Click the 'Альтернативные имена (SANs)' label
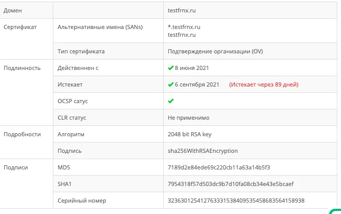Viewport: 341px width, 214px height. click(x=100, y=27)
